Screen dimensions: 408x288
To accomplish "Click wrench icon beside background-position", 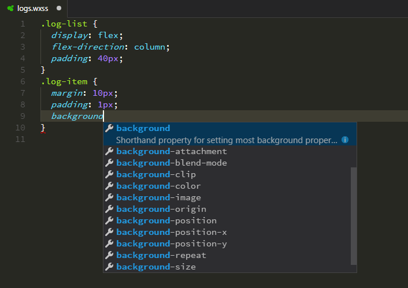I will click(x=109, y=220).
